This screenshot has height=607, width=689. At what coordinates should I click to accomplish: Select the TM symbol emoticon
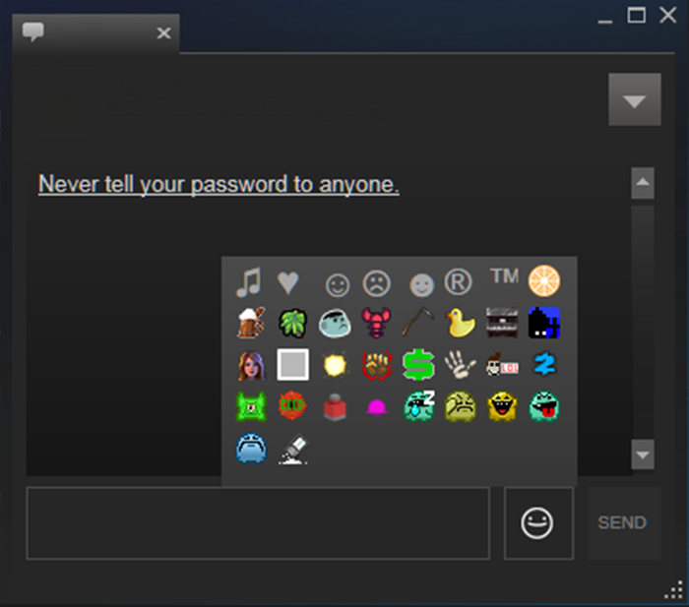tap(504, 275)
